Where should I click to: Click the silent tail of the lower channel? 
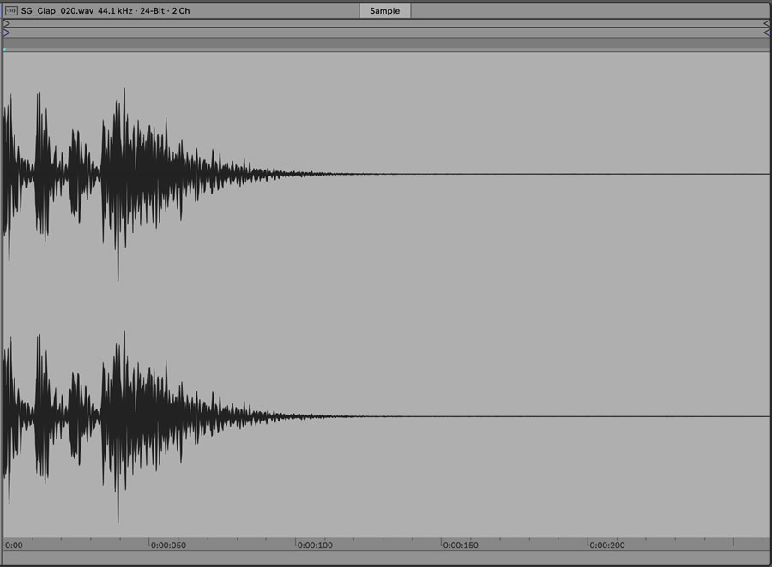pos(558,417)
